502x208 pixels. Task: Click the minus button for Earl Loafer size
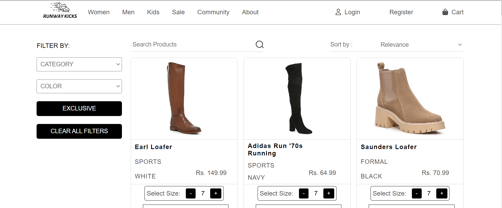click(191, 193)
